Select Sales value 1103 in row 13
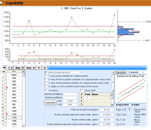 (x=14, y=118)
